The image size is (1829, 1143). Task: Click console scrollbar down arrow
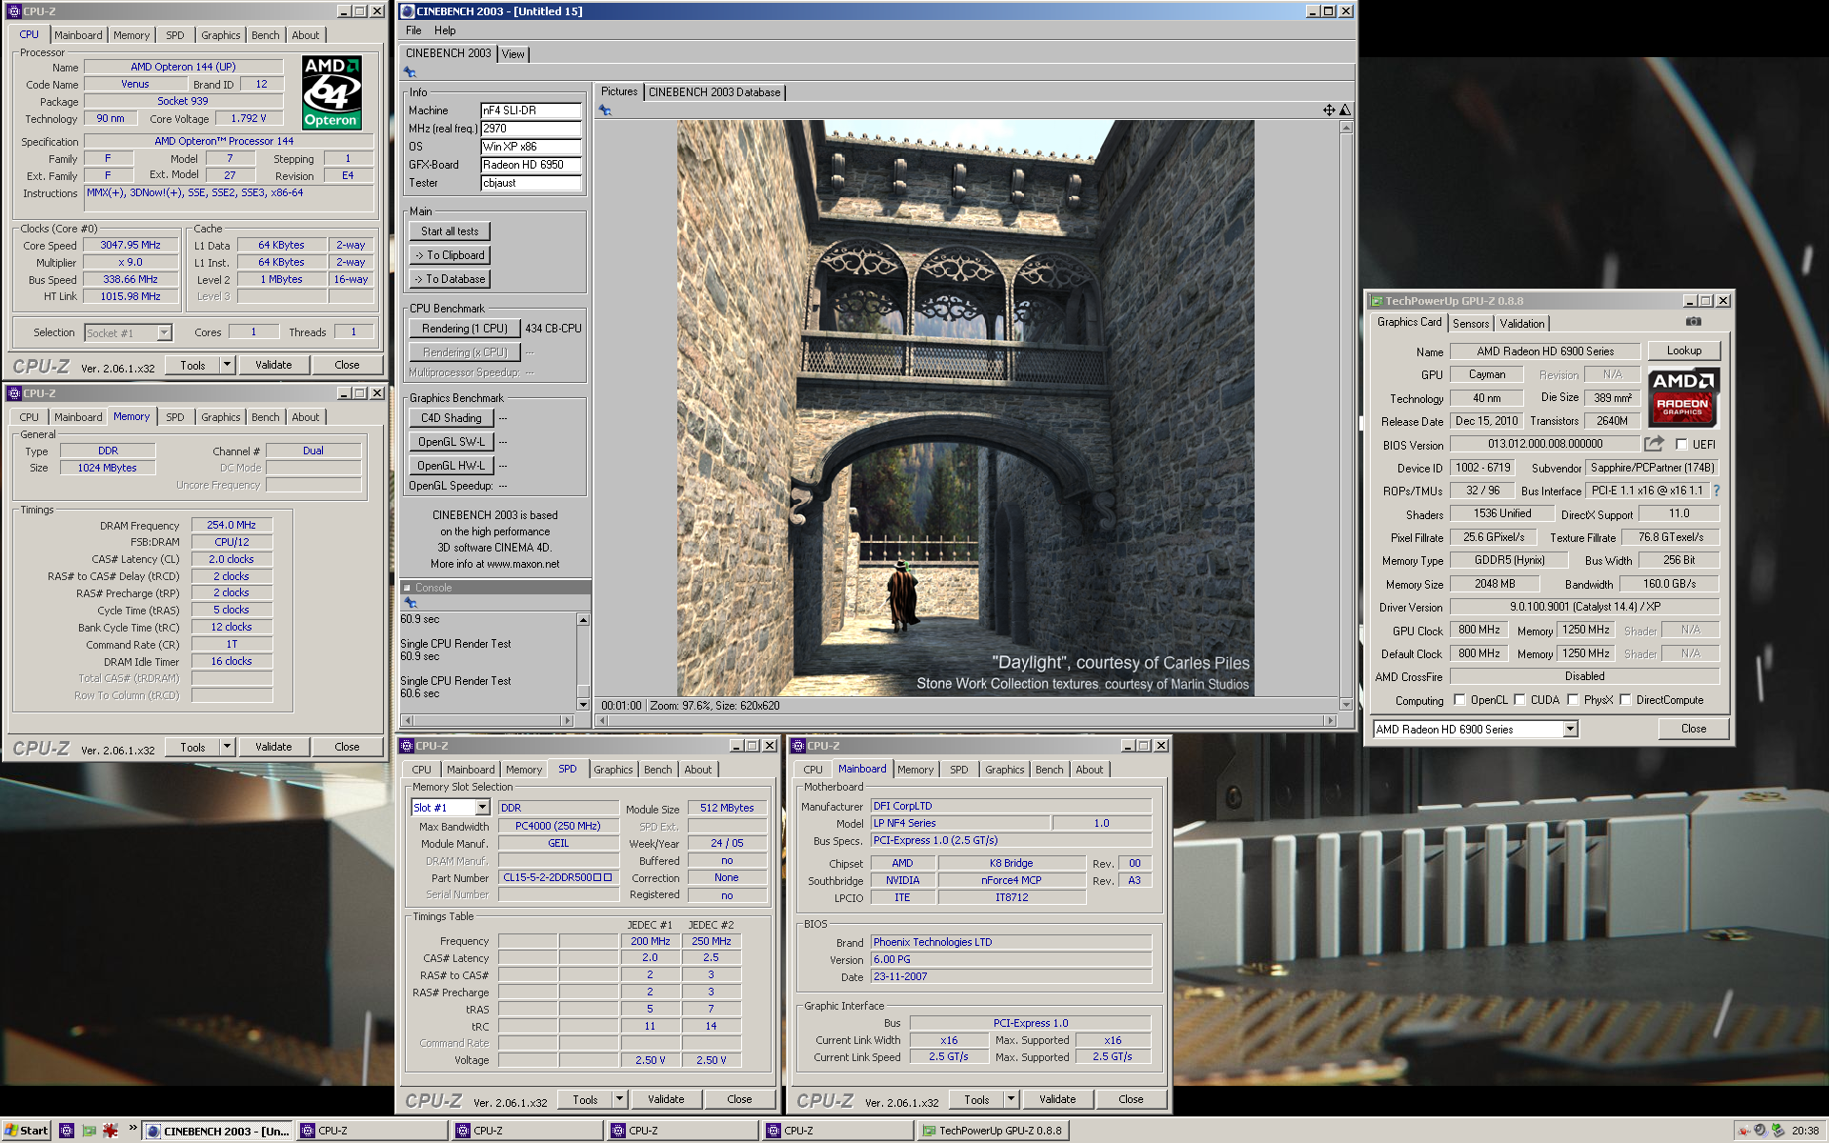[x=583, y=705]
